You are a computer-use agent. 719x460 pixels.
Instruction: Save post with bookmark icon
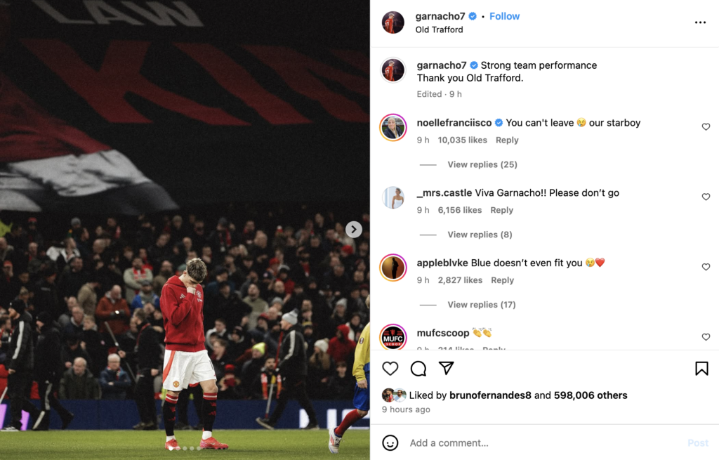tap(701, 368)
